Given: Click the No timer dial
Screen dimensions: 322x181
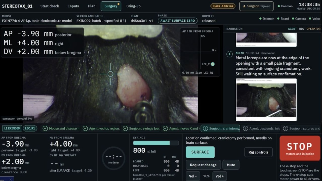Looking at the screenshot, I should (113, 158).
